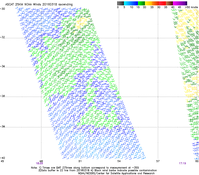Click the gray 0-5 knots color swatch
Screen dimensions: 199x175
pos(120,3)
